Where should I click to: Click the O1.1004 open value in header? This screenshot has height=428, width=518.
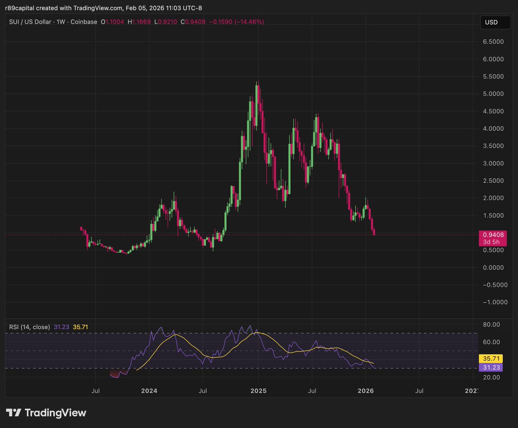(112, 22)
